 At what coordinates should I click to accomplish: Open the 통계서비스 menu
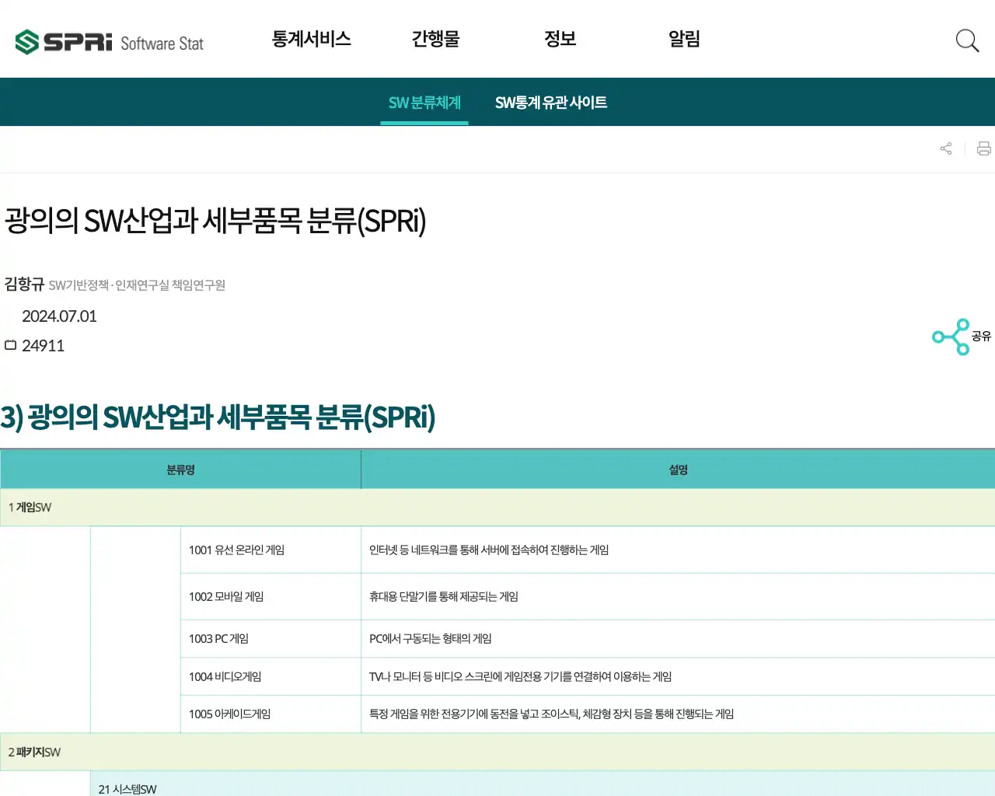coord(311,39)
